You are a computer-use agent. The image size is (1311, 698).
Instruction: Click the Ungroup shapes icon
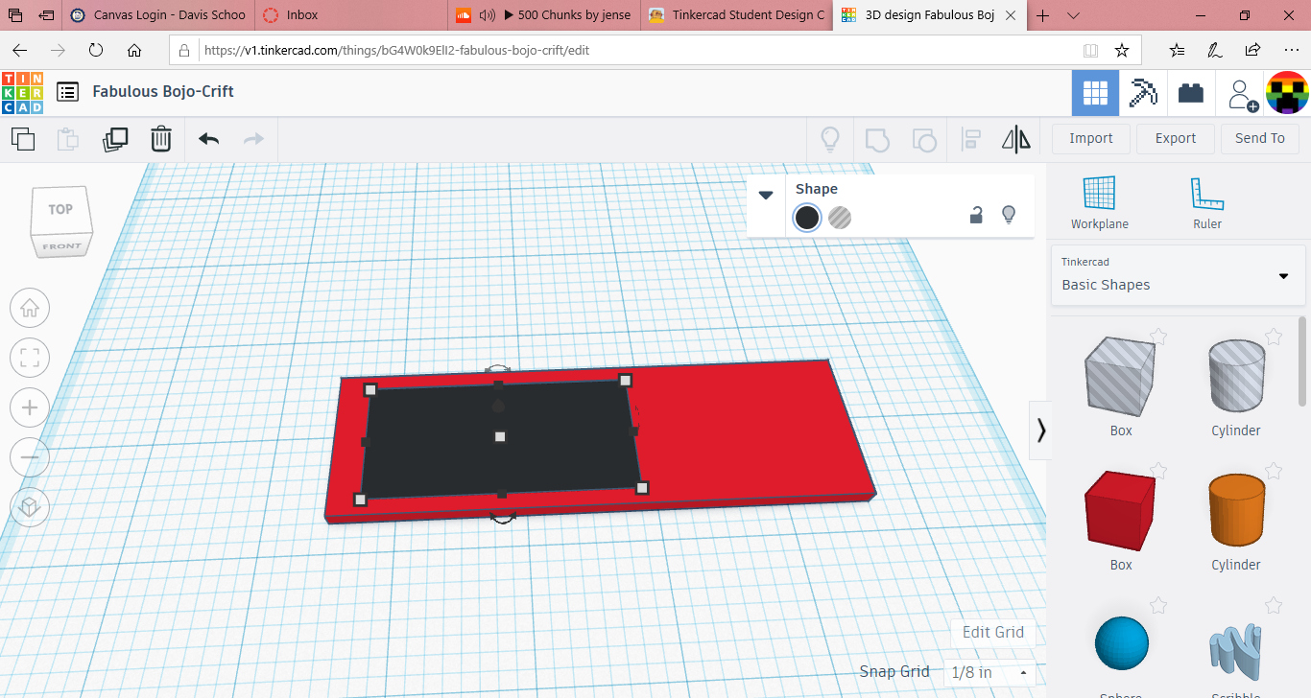[923, 140]
